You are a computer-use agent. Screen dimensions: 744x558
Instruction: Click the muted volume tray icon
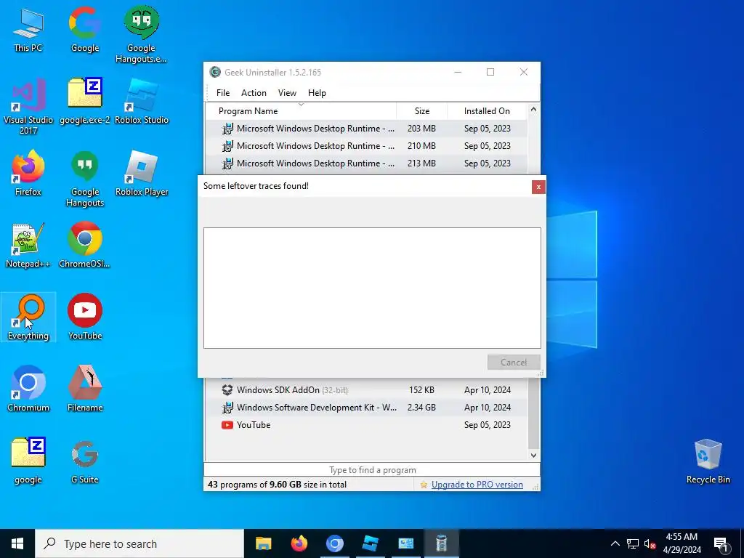coord(650,543)
